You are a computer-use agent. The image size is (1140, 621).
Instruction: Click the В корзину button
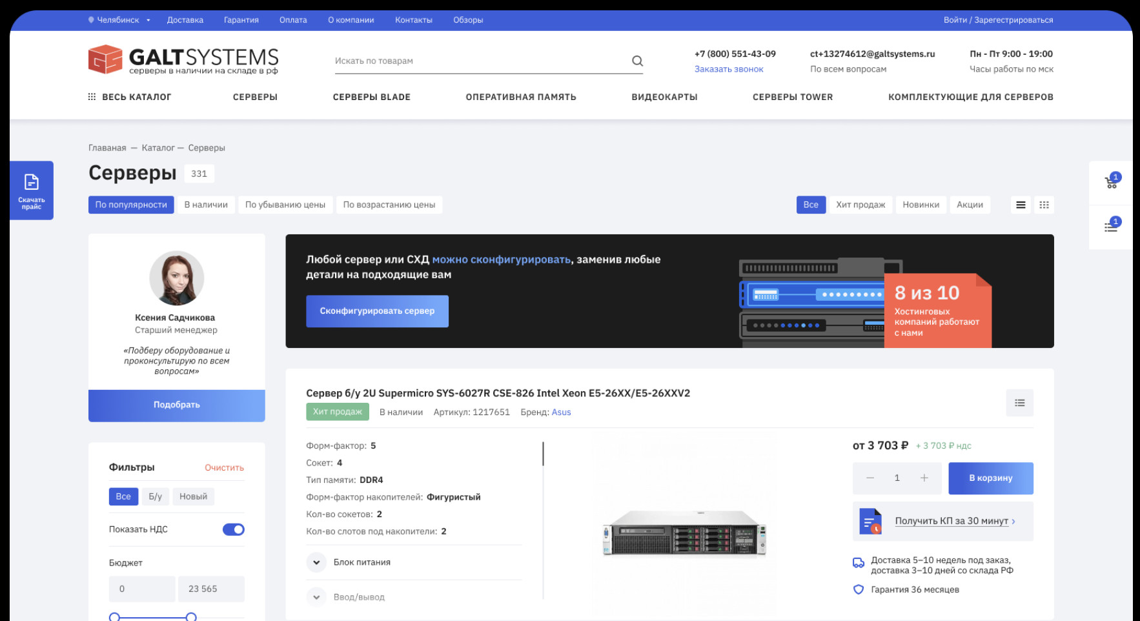[990, 478]
